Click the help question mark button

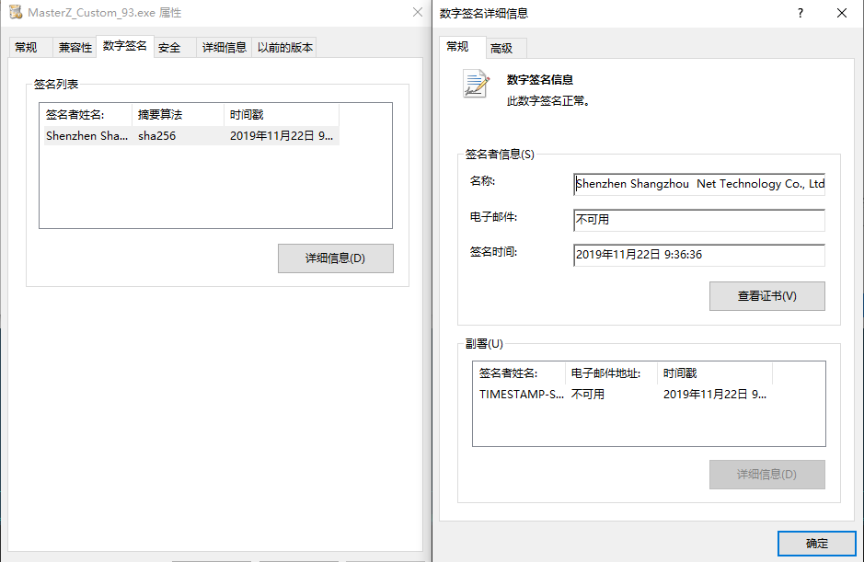(x=801, y=13)
